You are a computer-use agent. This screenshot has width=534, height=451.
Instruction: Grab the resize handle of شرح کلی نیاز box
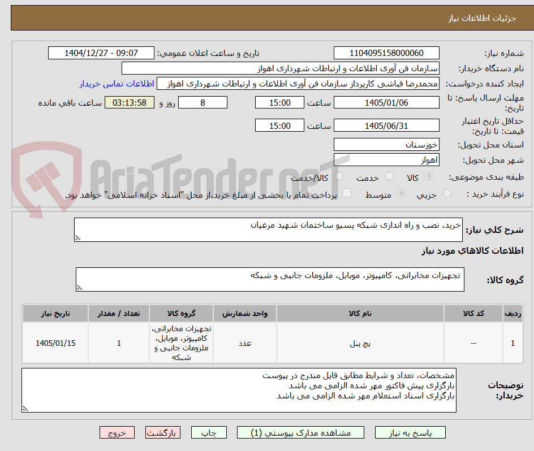[x=77, y=238]
